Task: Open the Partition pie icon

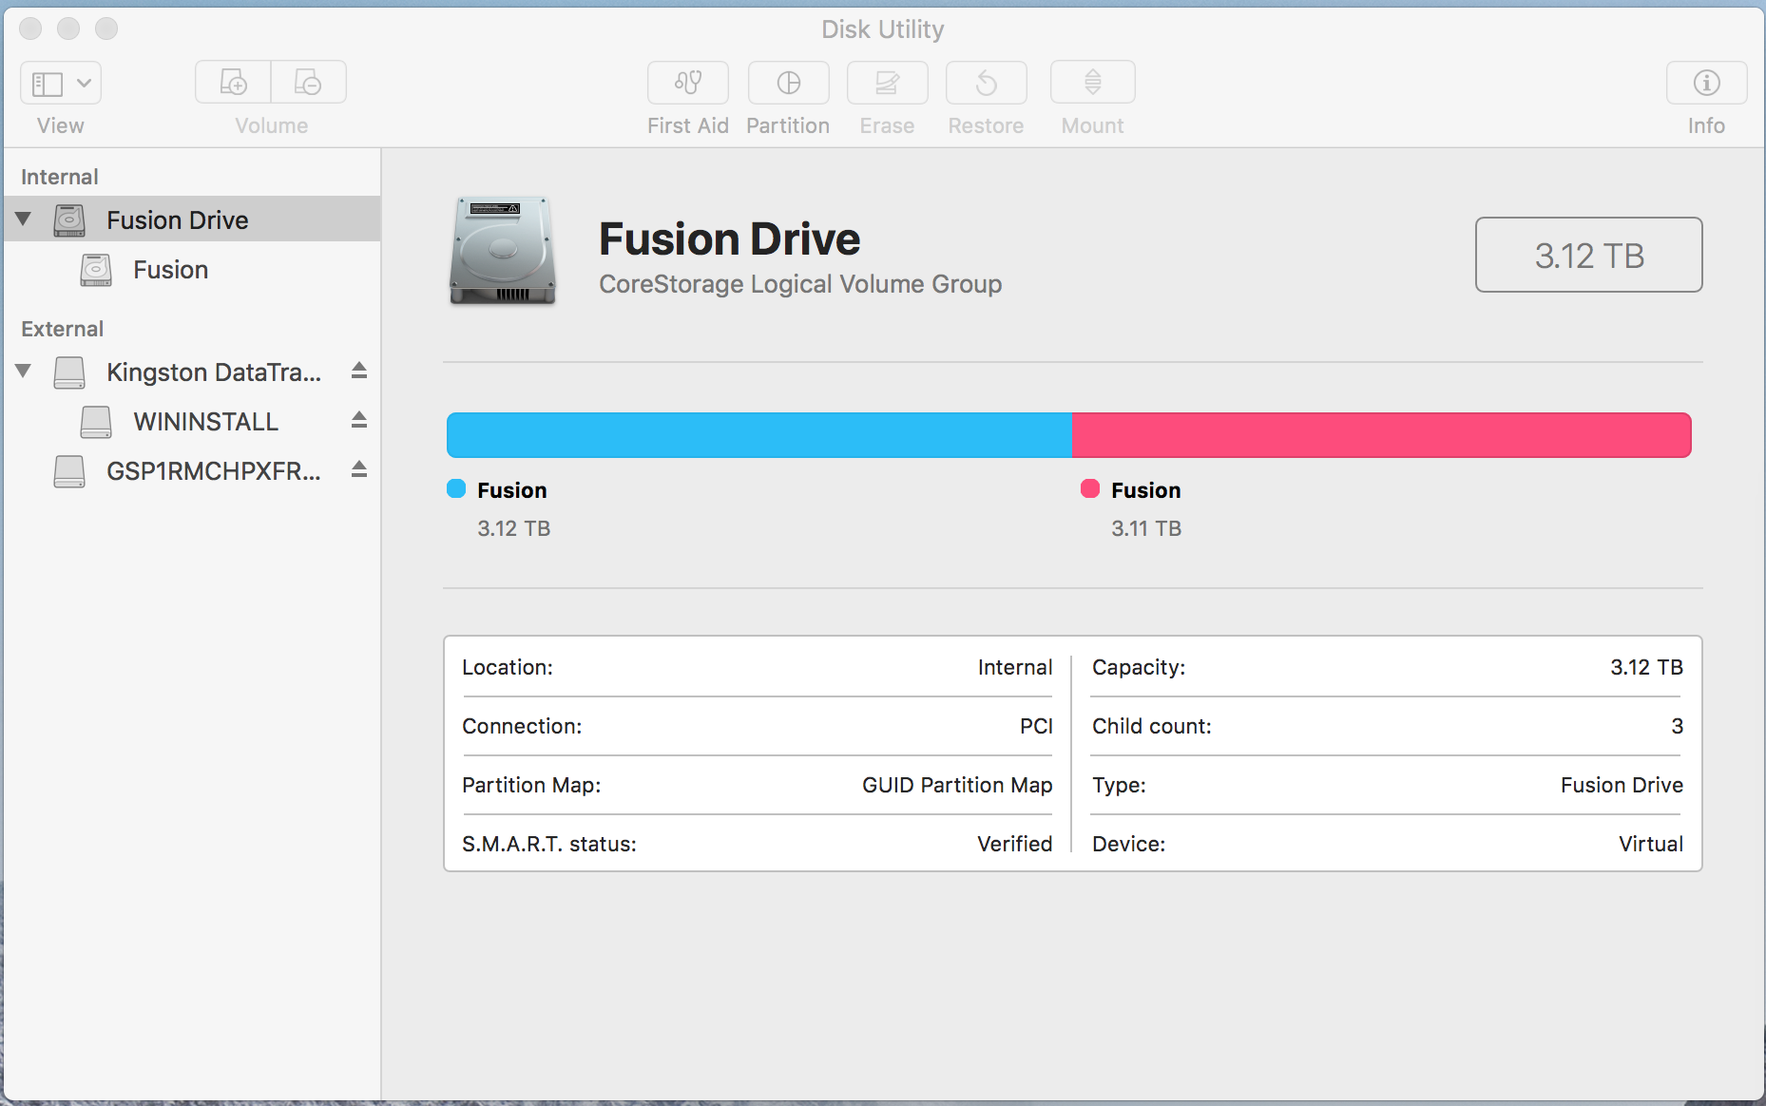Action: click(x=789, y=84)
